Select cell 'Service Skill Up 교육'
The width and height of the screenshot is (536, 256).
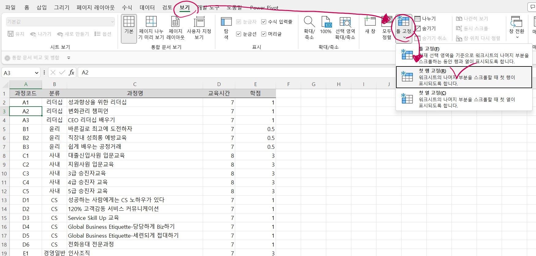[135, 218]
